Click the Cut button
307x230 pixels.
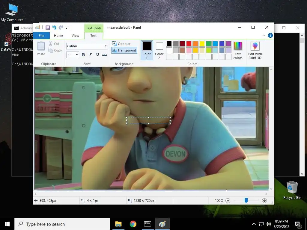coord(54,44)
